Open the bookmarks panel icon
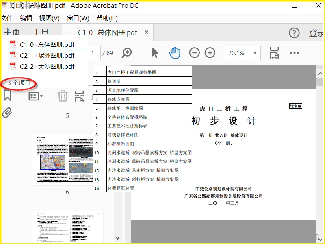The image size is (325, 244). click(x=7, y=96)
